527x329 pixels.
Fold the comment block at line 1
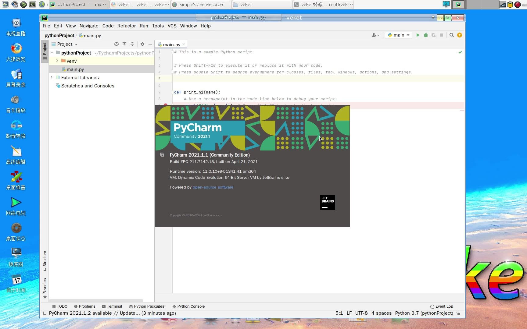pyautogui.click(x=172, y=52)
